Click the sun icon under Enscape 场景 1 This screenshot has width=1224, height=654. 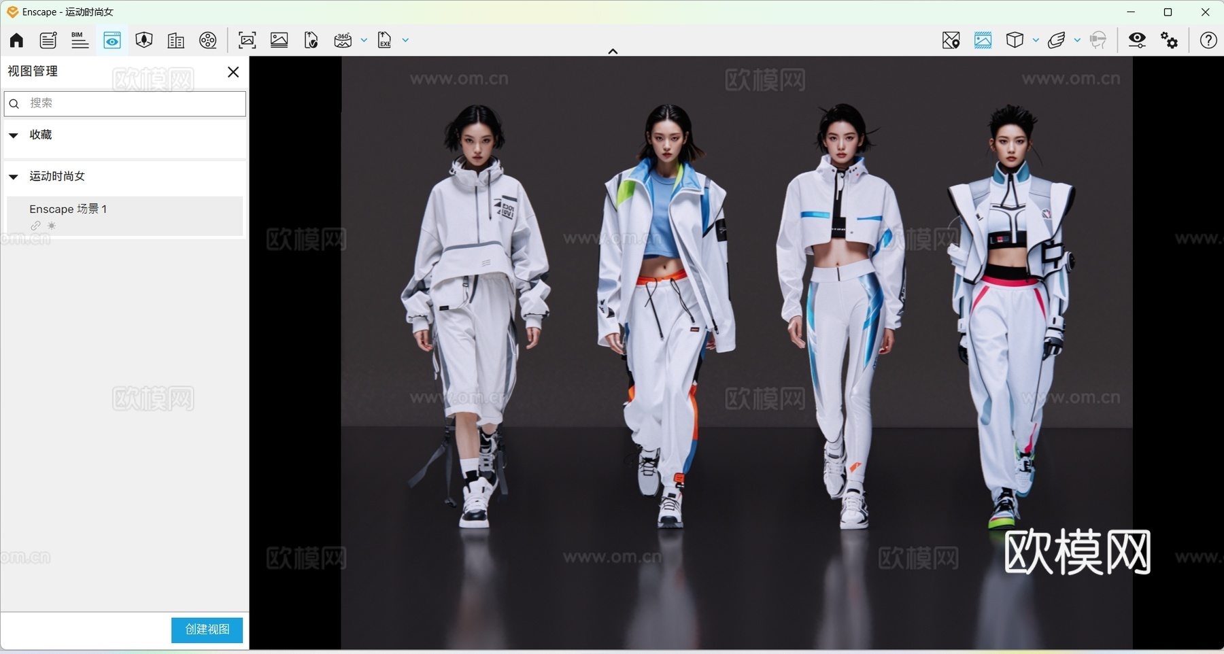coord(52,226)
